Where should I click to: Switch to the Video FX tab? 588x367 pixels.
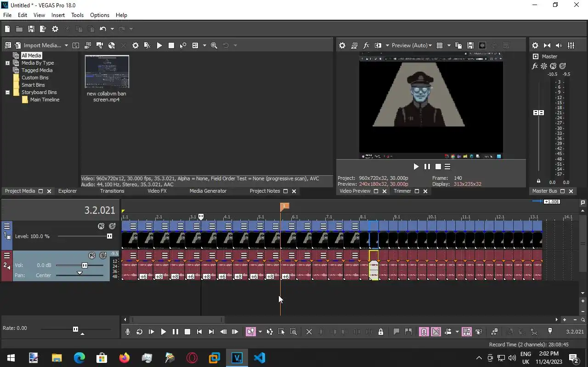[x=157, y=191]
